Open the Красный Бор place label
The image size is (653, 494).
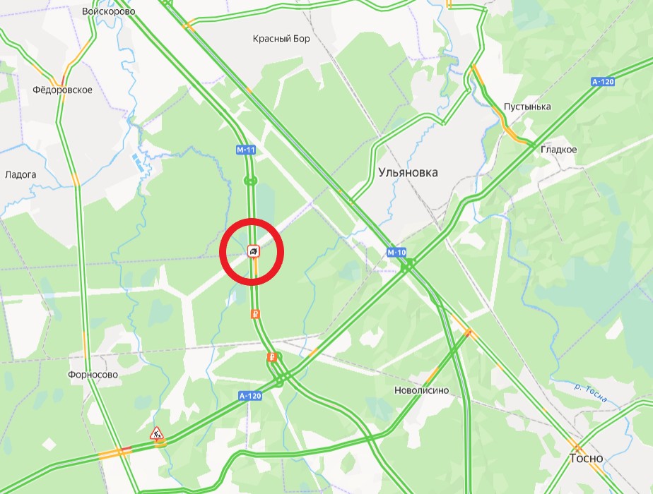click(x=281, y=39)
